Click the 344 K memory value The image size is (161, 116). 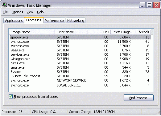pyautogui.click(x=126, y=67)
